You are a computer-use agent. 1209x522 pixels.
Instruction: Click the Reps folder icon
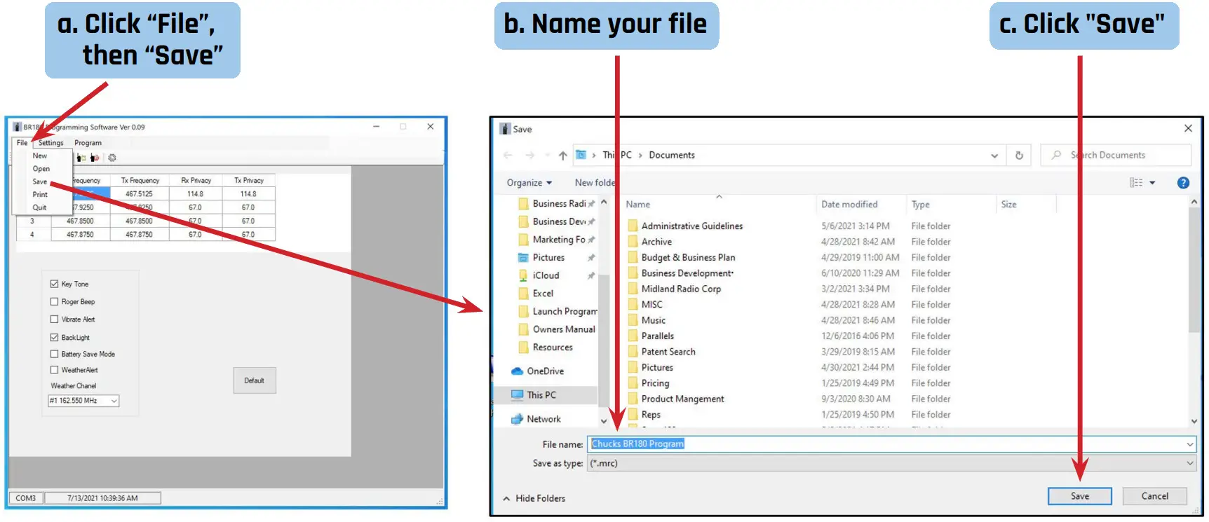[633, 415]
